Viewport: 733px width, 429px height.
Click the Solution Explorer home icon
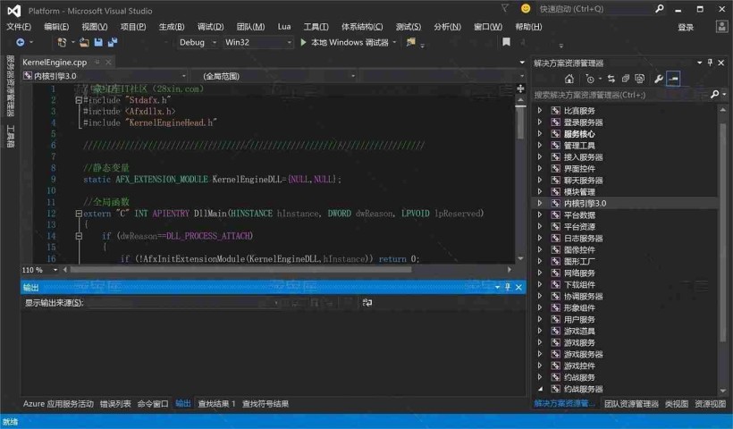(x=569, y=79)
